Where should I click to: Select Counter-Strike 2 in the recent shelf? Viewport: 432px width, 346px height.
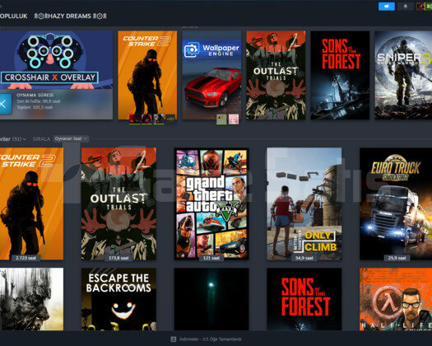click(x=147, y=75)
